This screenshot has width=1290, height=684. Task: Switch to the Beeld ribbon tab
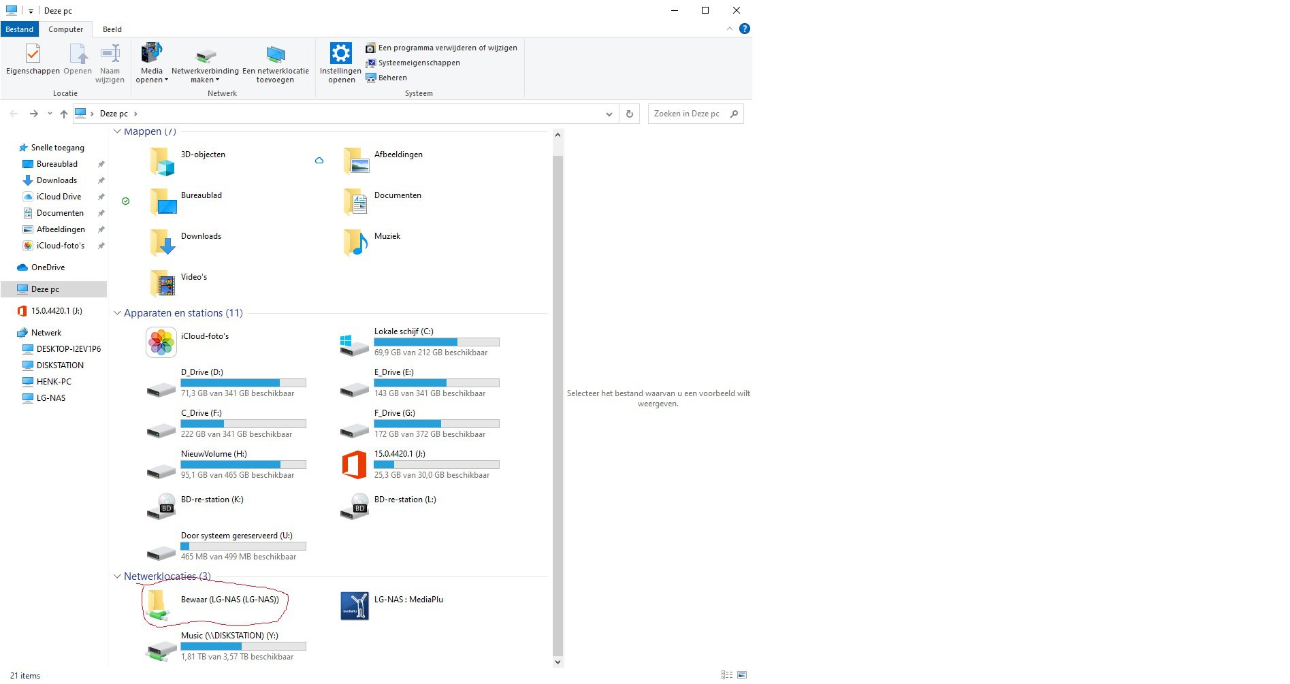click(112, 29)
